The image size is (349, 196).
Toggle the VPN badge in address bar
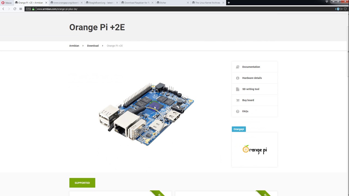(x=28, y=9)
